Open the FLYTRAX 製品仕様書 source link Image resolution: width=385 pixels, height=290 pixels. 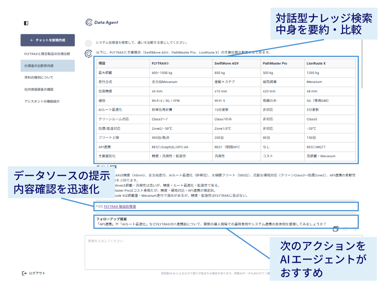(120, 207)
